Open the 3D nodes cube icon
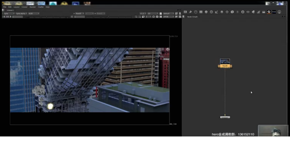This screenshot has width=290, height=145. pos(232,12)
